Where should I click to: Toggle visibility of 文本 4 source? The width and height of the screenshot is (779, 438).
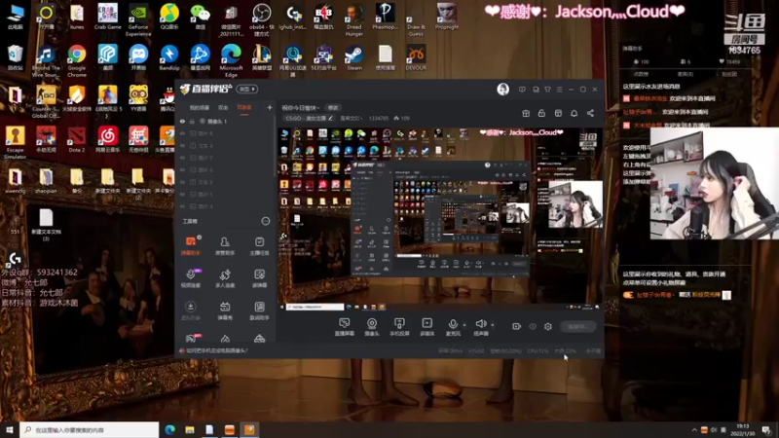182,145
